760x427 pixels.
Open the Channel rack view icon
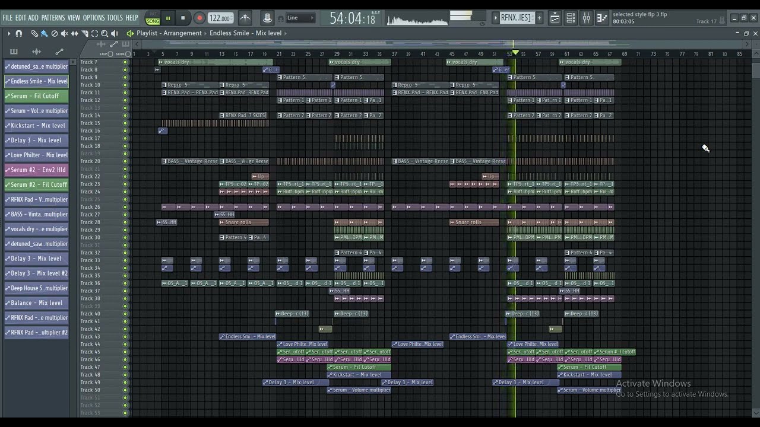coord(571,18)
